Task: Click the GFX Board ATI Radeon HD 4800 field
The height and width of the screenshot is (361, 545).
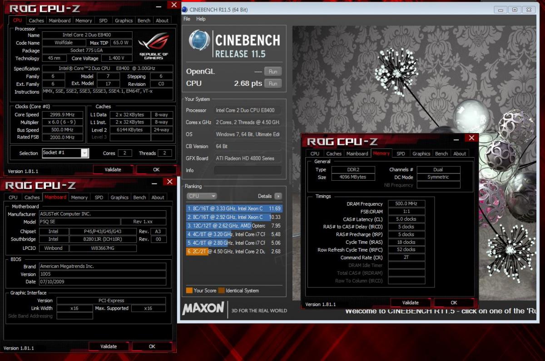Action: click(x=248, y=158)
